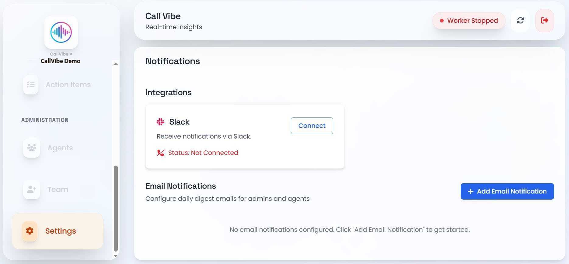
Task: Open the CallVibe waveform logo
Action: click(61, 32)
